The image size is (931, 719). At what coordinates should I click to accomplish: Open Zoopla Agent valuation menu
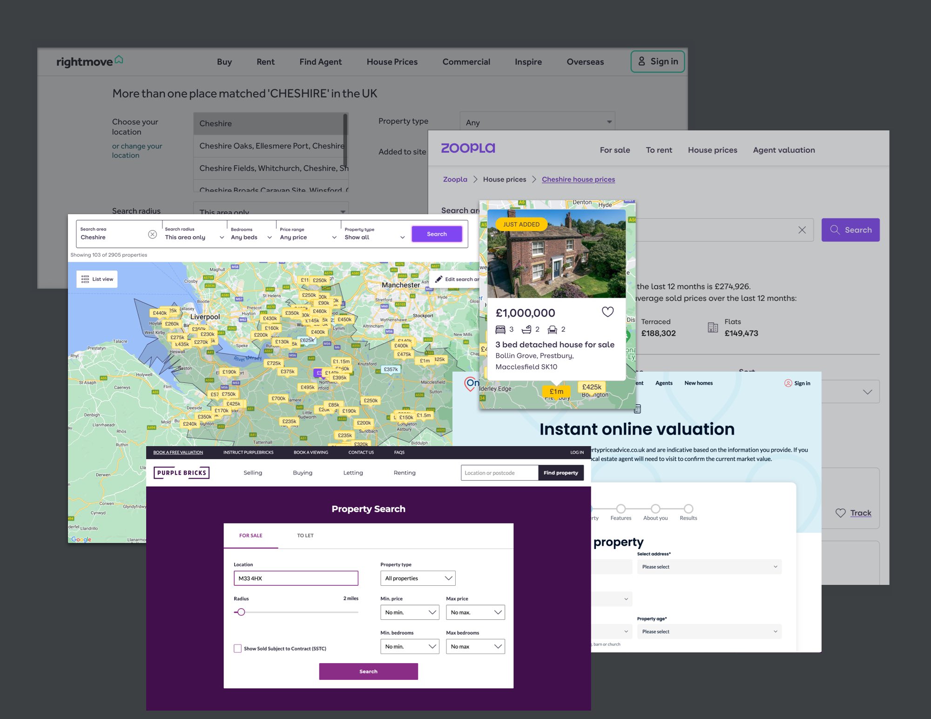(x=784, y=150)
